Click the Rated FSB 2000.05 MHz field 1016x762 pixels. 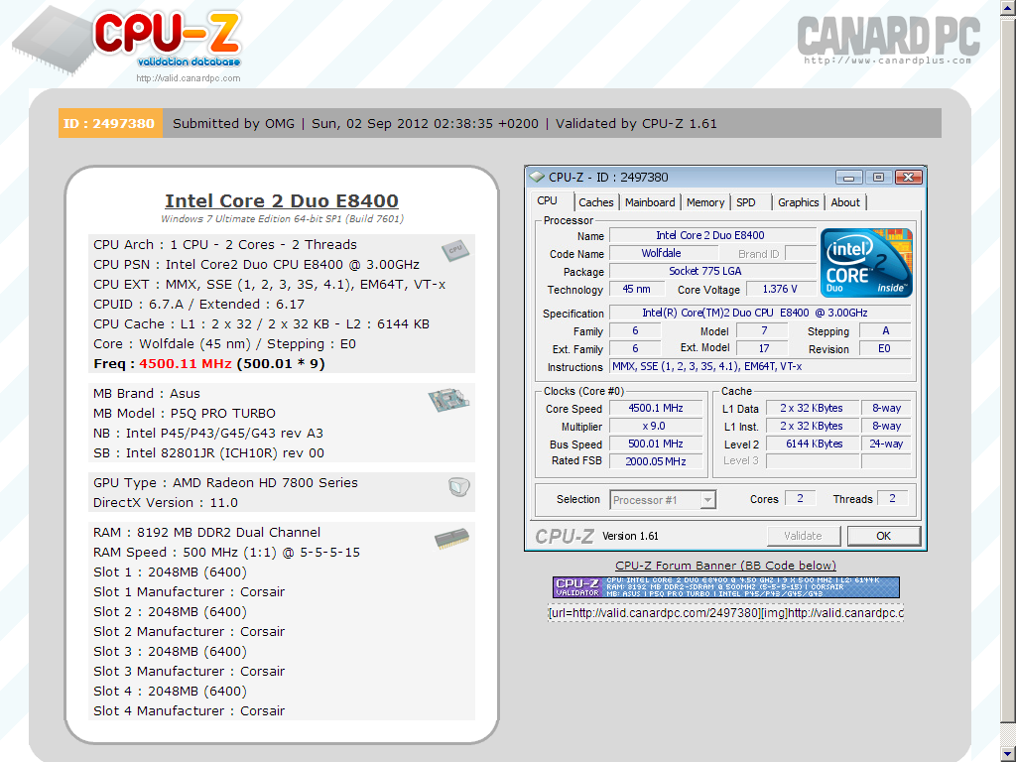[x=655, y=461]
